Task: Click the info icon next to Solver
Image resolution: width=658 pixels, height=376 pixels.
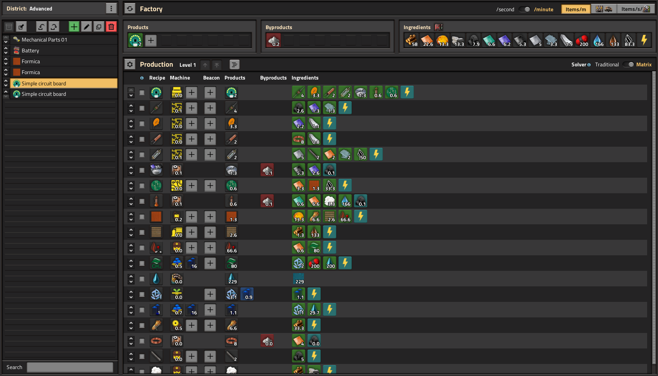Action: click(589, 65)
